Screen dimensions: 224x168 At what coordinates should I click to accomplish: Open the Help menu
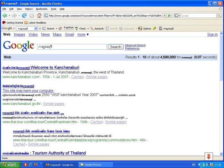click(62, 9)
